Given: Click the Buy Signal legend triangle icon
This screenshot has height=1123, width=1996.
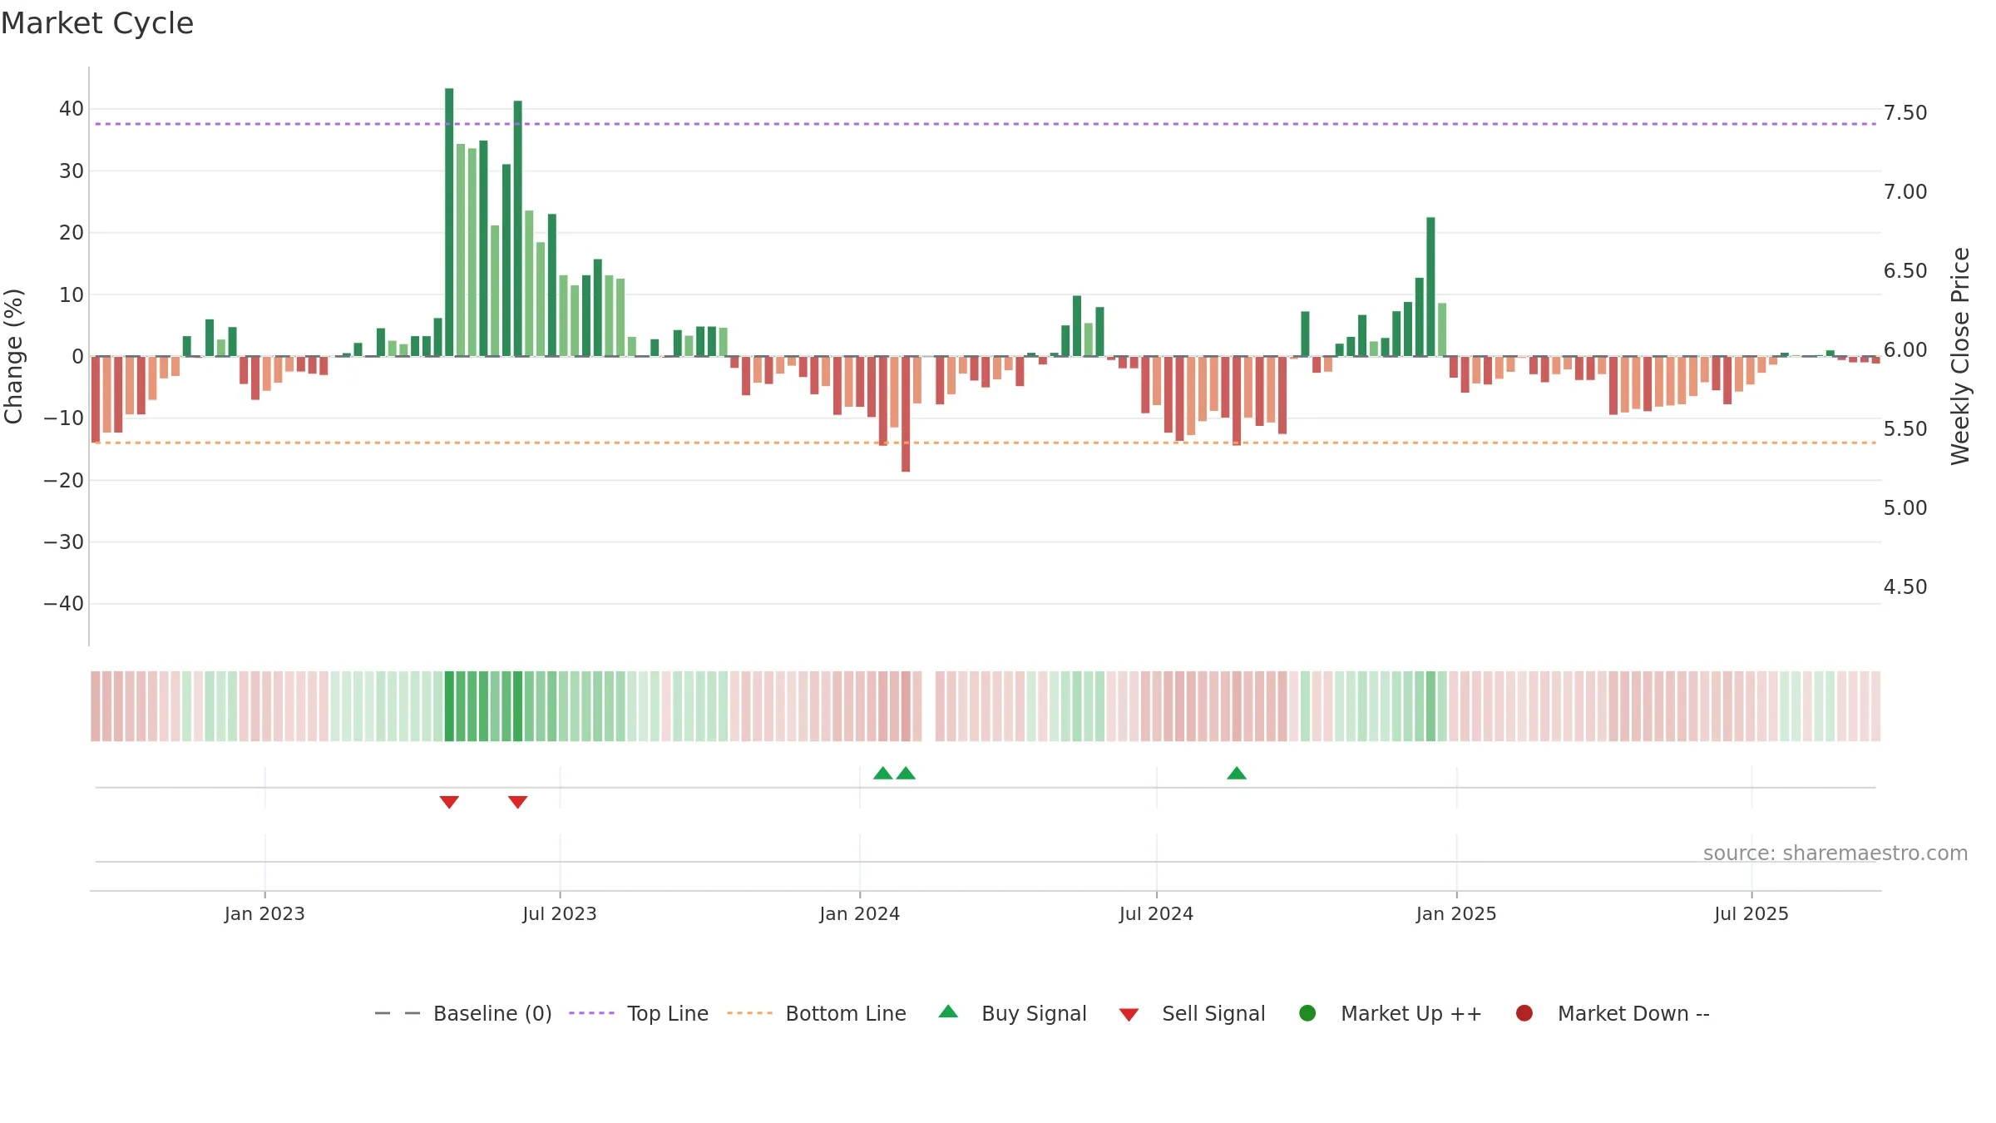Looking at the screenshot, I should point(948,1012).
